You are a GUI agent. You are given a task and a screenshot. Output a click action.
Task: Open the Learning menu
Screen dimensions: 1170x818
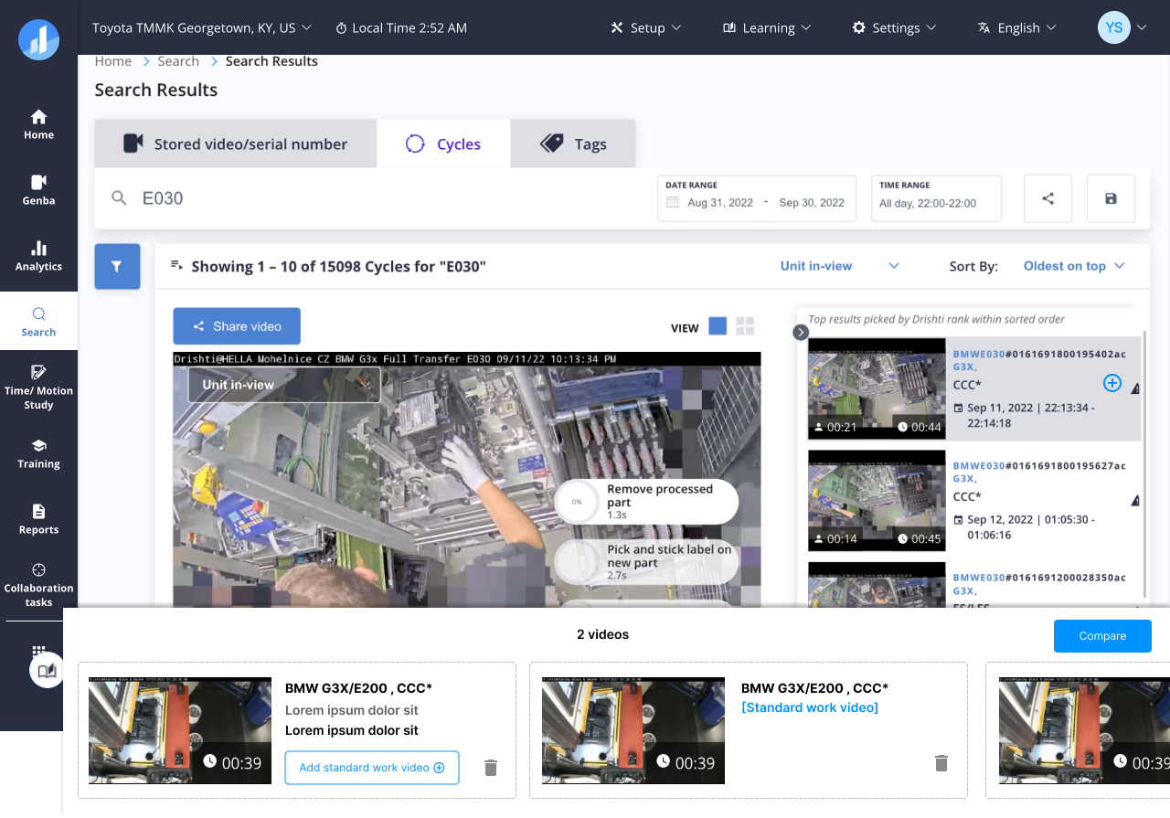point(767,27)
